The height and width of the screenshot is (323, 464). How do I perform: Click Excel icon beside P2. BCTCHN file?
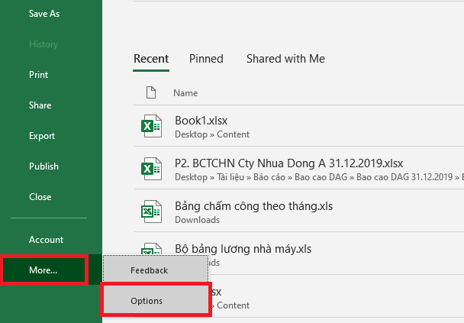[x=151, y=169]
